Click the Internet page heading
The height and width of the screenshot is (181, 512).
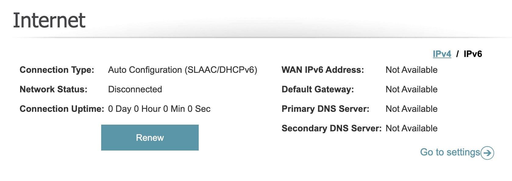[49, 20]
